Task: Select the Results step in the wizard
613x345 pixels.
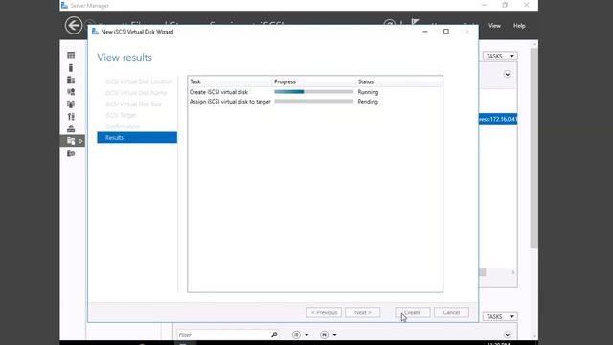Action: coord(137,138)
